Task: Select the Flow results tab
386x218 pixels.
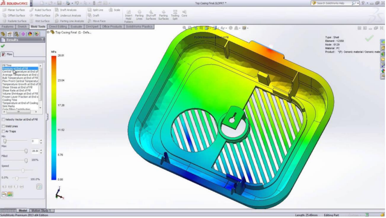Action: pyautogui.click(x=7, y=54)
